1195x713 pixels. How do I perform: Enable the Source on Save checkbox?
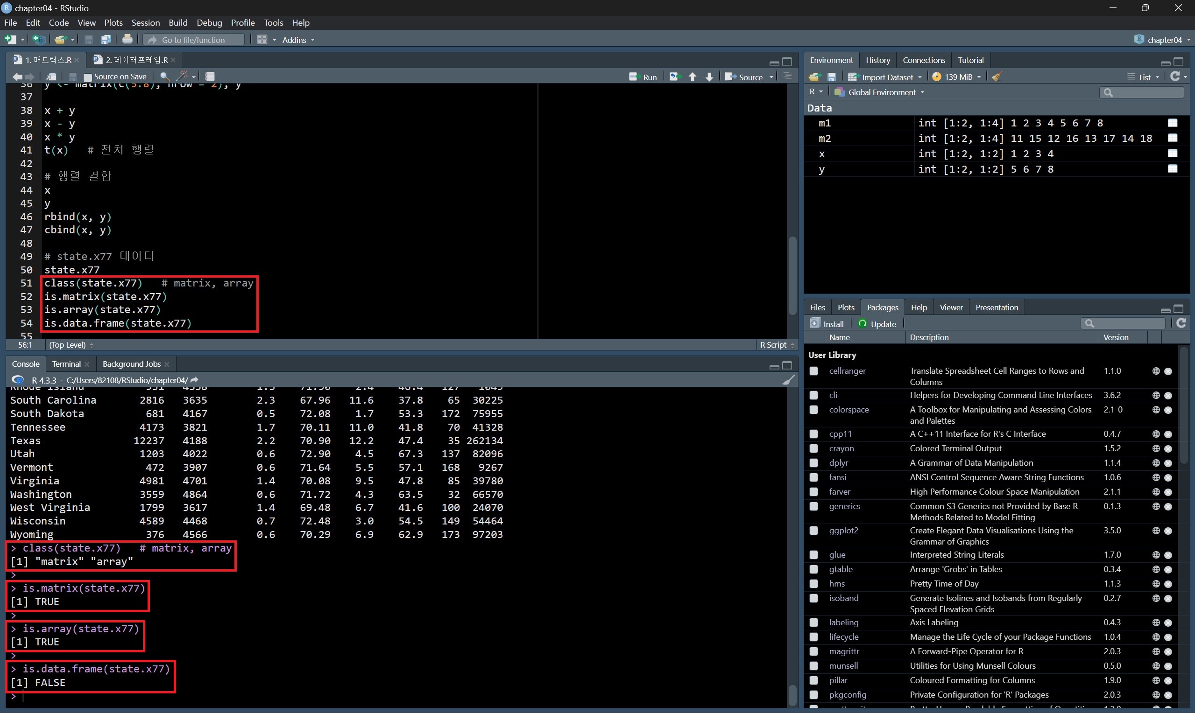[x=87, y=77]
